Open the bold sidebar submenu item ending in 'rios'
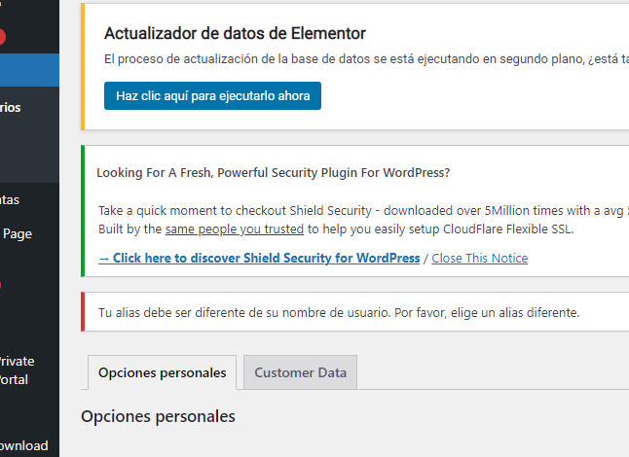629x457 pixels. (x=12, y=108)
